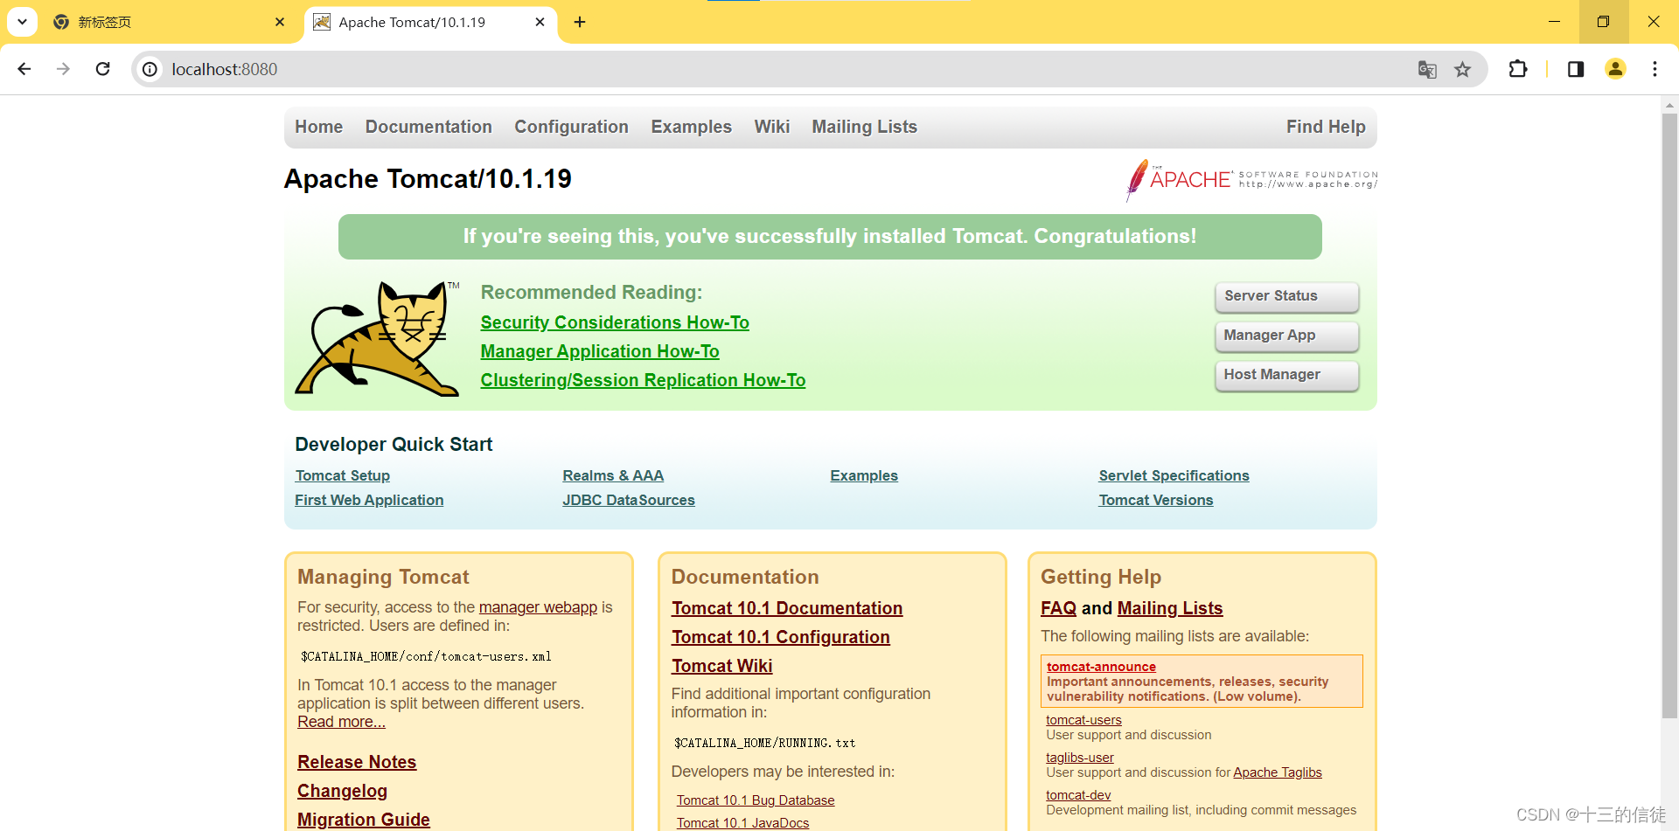Screen dimensions: 1679x831
Task: Open the tomcat-announce mailing list link
Action: coord(1101,667)
